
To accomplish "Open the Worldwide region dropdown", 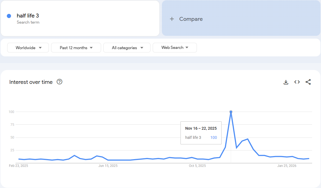I will pos(28,48).
